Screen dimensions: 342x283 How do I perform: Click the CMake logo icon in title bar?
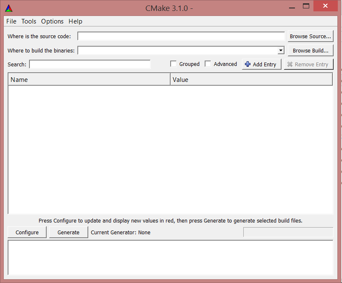9,8
